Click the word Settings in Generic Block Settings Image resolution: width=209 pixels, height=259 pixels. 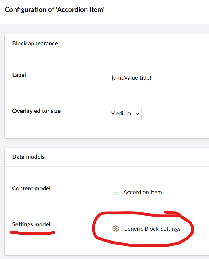170,229
